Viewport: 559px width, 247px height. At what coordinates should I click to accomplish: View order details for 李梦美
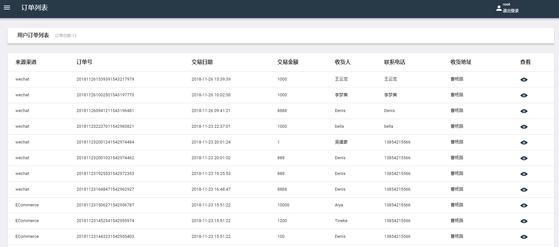(524, 95)
